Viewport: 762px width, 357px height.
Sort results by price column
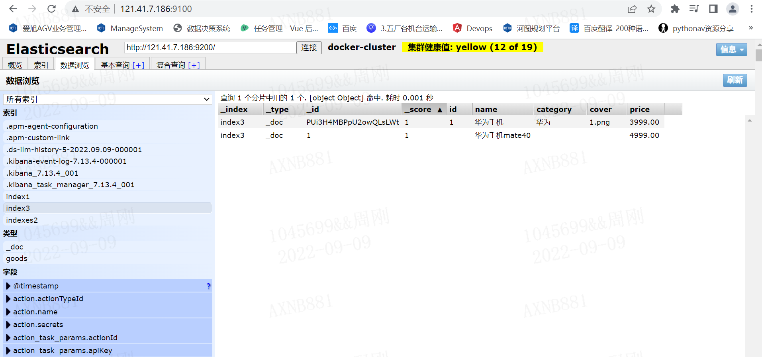click(646, 109)
